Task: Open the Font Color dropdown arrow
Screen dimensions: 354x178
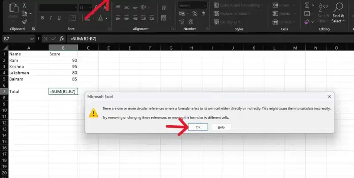Action: point(107,18)
